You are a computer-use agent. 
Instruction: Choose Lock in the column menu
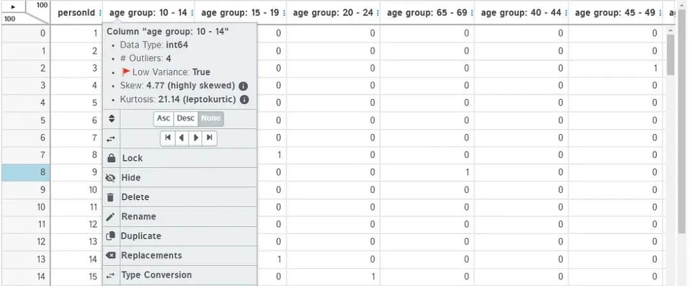(x=180, y=158)
